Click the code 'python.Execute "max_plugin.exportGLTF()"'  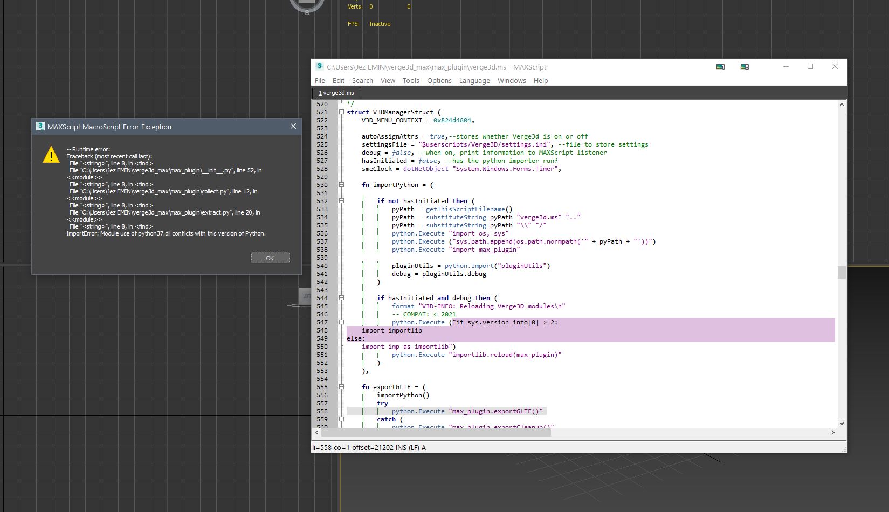(x=467, y=411)
